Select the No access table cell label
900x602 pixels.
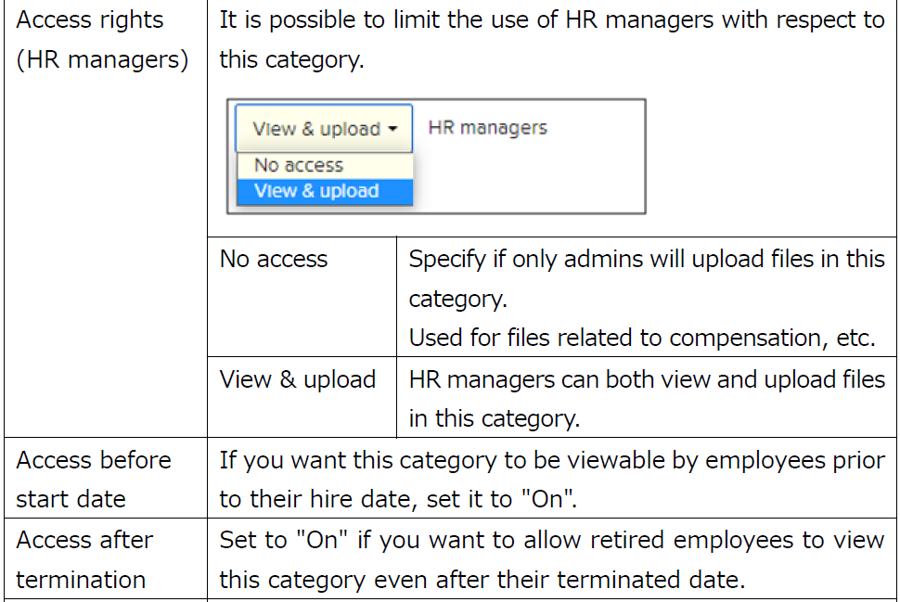pos(274,259)
